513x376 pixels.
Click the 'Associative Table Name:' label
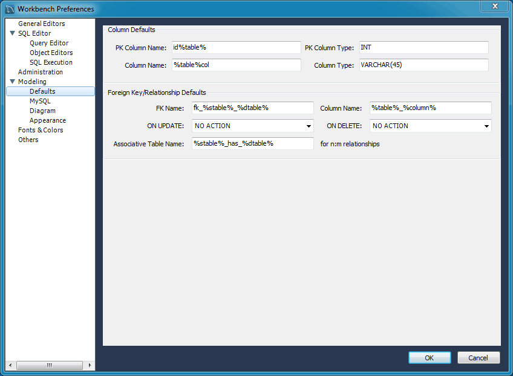coord(149,144)
